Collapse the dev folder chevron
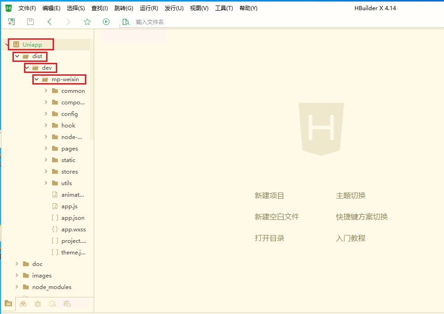 (27, 68)
